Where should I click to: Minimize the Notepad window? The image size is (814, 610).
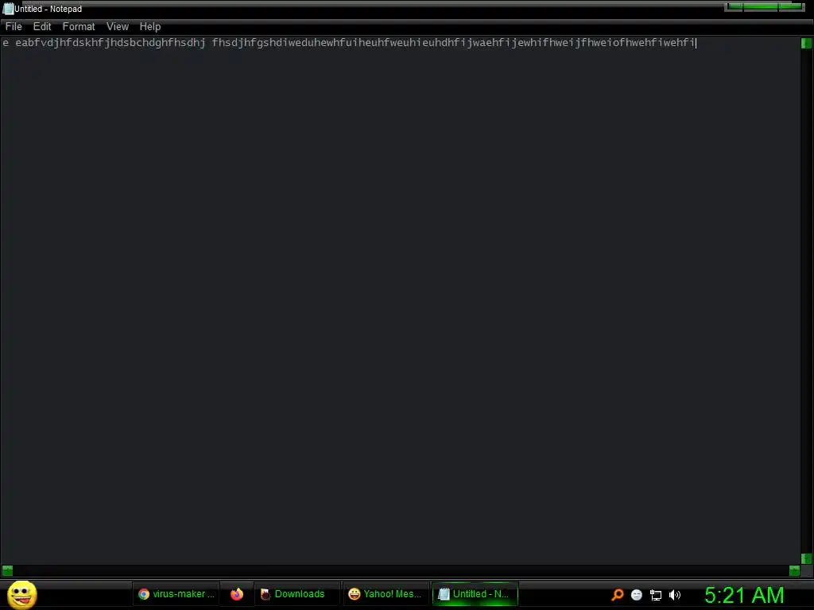(x=735, y=6)
